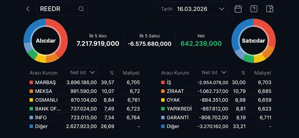Click the sellers Aracı Kurum column header
Screen dimensions: 299x138
(175, 73)
